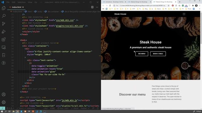The height and width of the screenshot is (113, 202).
Task: Open the Chrome profile avatar
Action: click(x=196, y=6)
